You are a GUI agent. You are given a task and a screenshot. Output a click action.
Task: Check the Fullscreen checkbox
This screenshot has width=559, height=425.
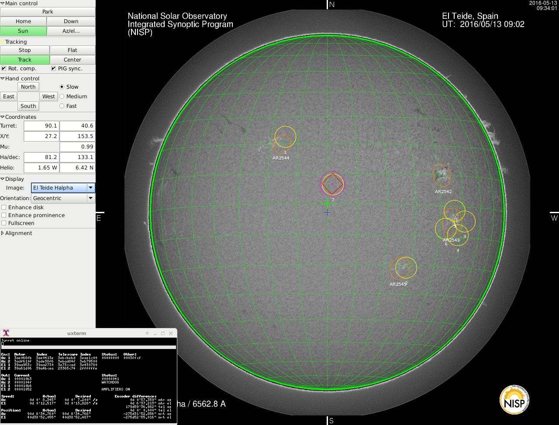click(x=4, y=223)
